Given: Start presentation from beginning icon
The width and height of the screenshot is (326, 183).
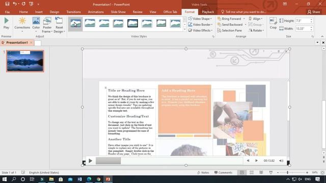Looking at the screenshot, I should pos(31,4).
